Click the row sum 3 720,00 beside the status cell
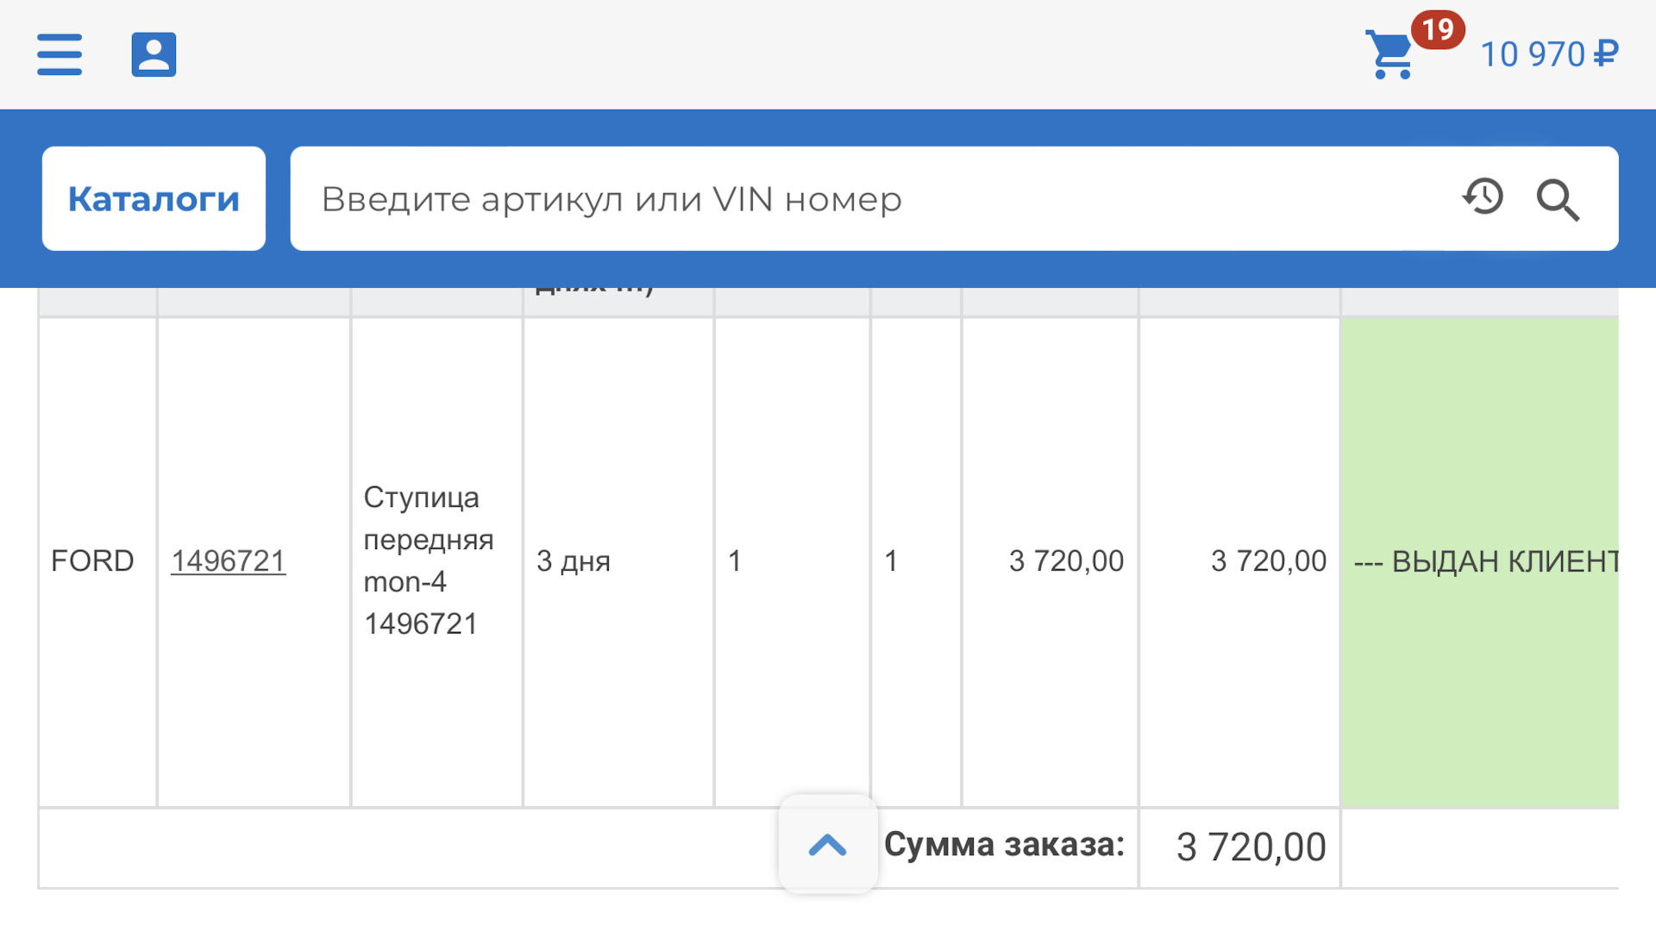1656x931 pixels. [1268, 561]
